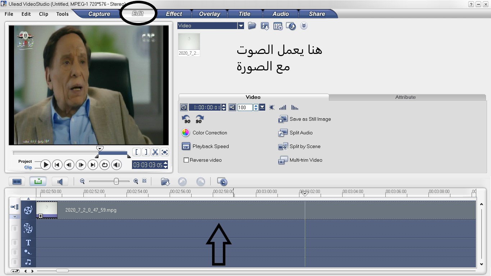The height and width of the screenshot is (276, 491).
Task: Switch to Storyboard view
Action: click(17, 181)
